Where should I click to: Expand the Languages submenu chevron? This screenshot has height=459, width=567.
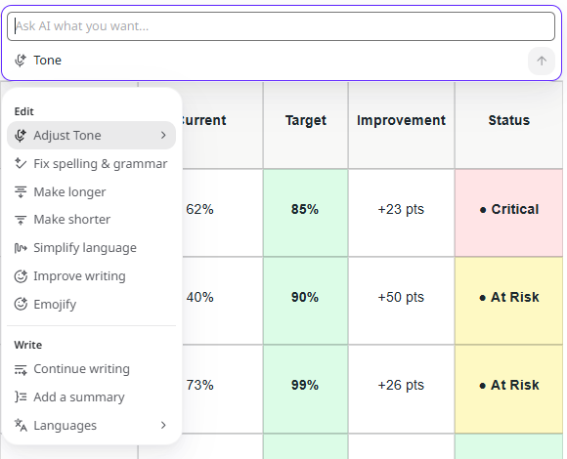[x=163, y=425]
